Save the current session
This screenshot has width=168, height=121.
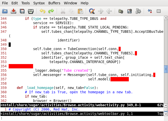pos(130,11)
